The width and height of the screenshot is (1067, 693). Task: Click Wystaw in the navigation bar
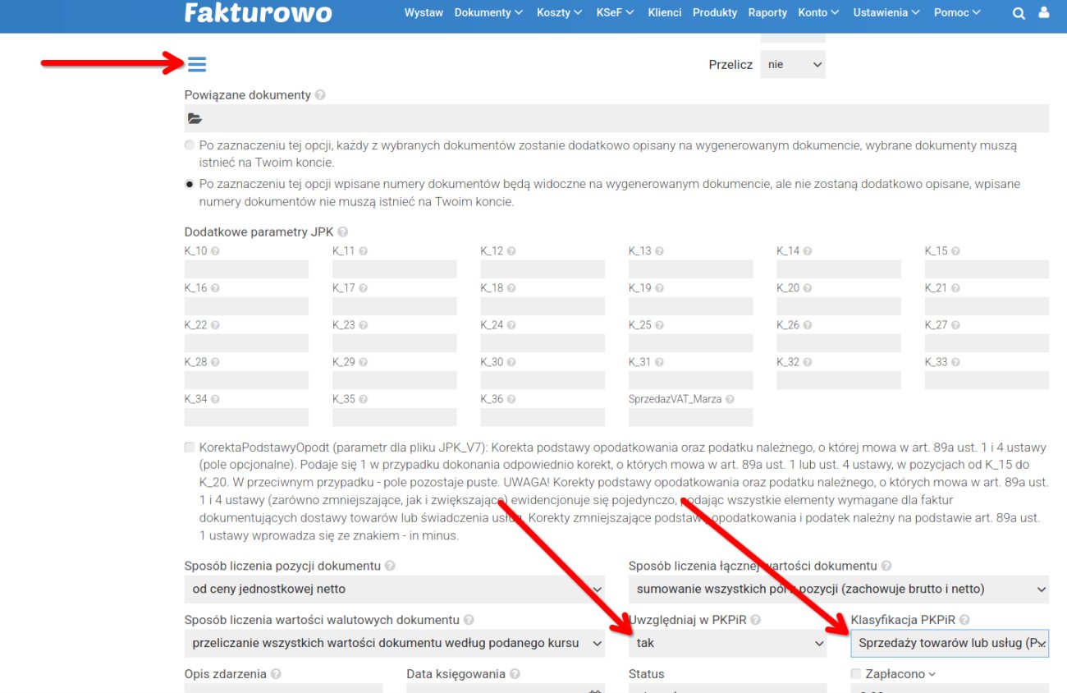click(x=424, y=12)
